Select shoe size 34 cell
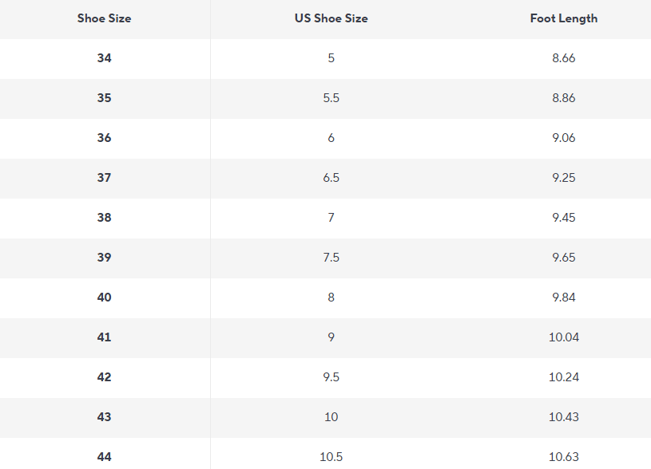Viewport: 651px width, 469px height. point(104,58)
